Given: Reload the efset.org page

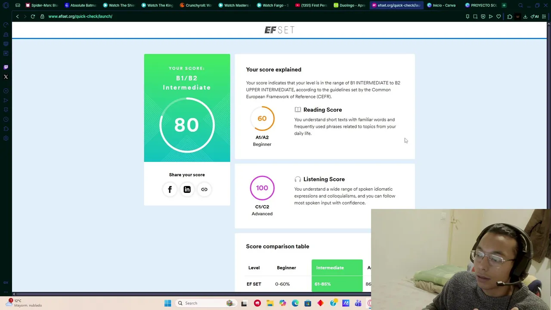Looking at the screenshot, I should 33,16.
